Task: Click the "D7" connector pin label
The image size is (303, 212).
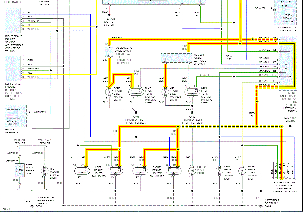Action: coord(274,67)
